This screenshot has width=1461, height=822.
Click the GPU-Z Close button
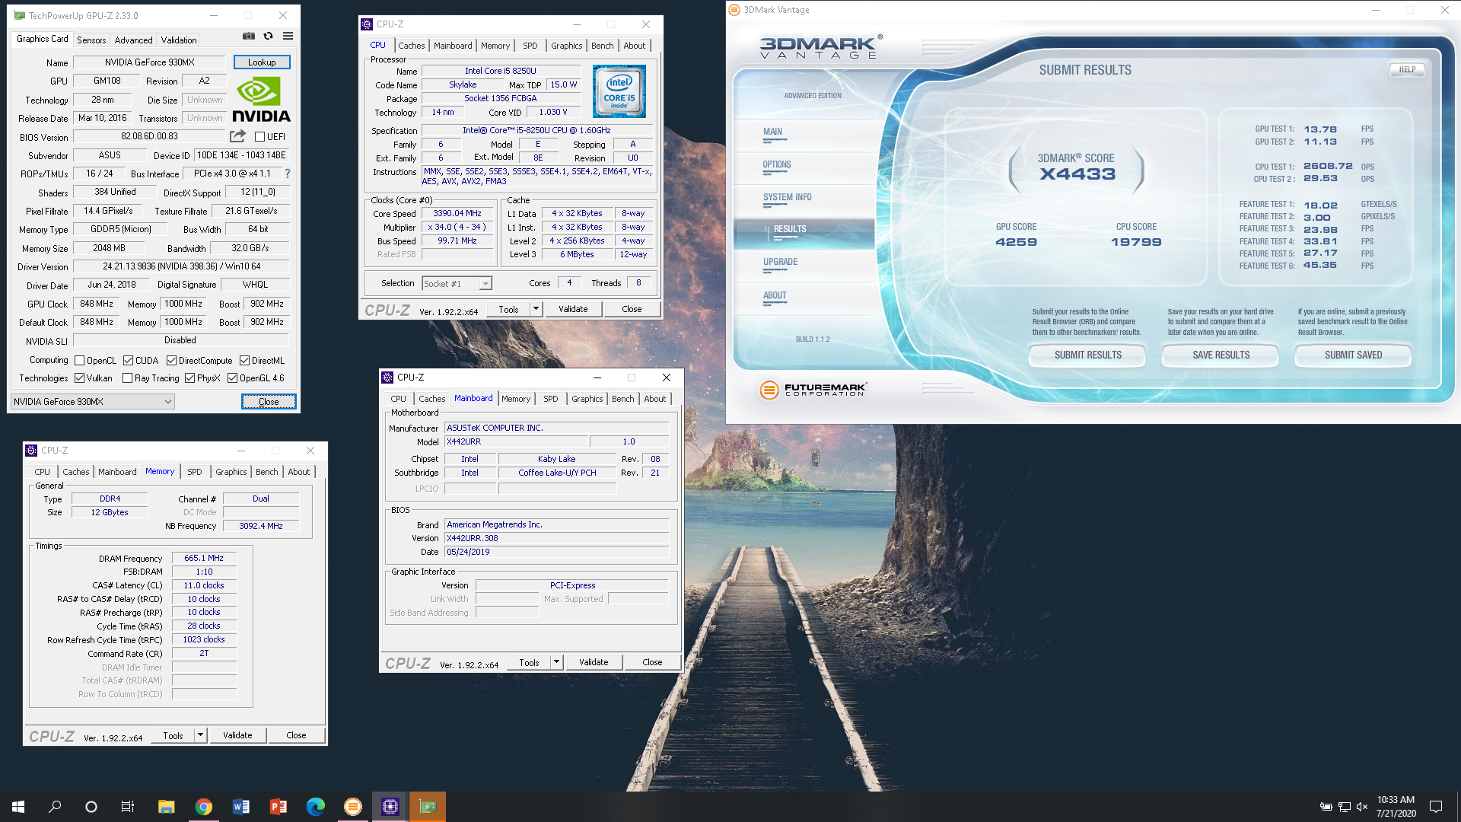pos(269,402)
